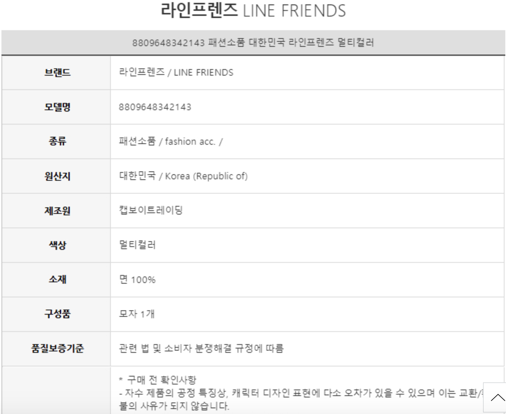
Task: Select the 색상 row label
Action: (57, 245)
